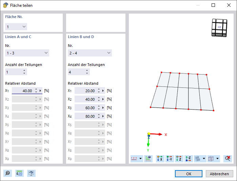Image resolution: width=237 pixels, height=181 pixels.
Task: Open the units and decimals icon
Action: pyautogui.click(x=19, y=173)
